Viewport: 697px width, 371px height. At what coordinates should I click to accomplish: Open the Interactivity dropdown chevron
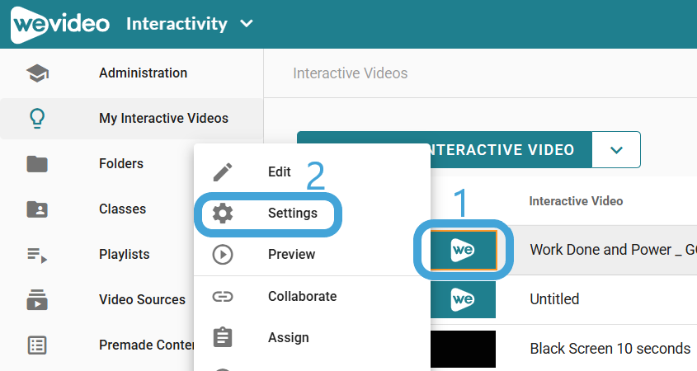(247, 24)
